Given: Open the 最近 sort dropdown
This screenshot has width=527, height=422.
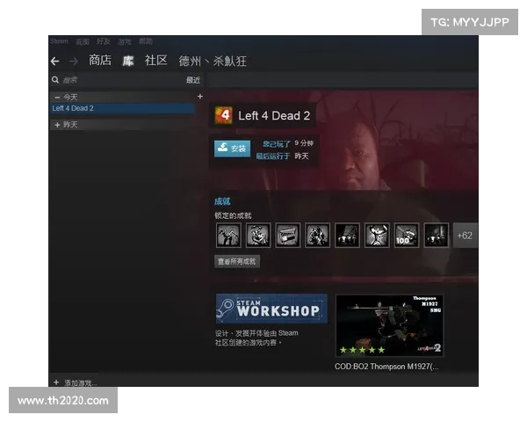Looking at the screenshot, I should [193, 80].
